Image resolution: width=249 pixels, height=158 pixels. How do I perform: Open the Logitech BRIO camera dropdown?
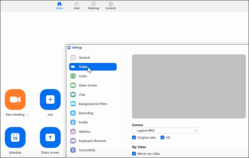pos(165,131)
